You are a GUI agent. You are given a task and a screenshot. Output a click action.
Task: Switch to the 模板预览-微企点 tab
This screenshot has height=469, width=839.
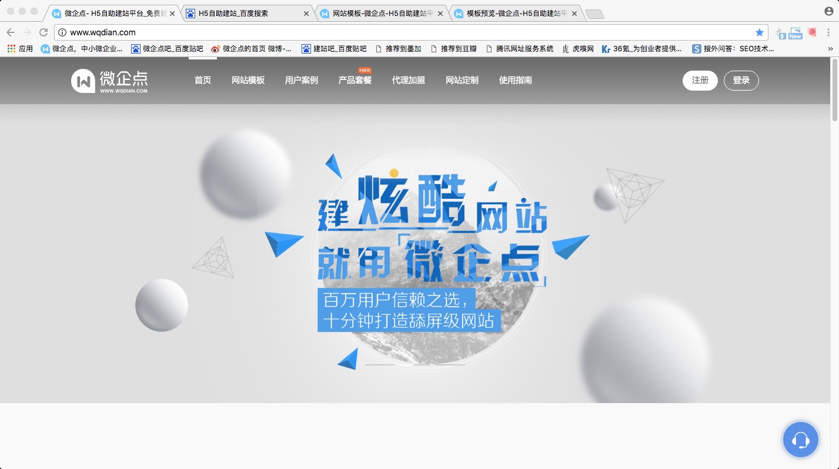pyautogui.click(x=515, y=13)
